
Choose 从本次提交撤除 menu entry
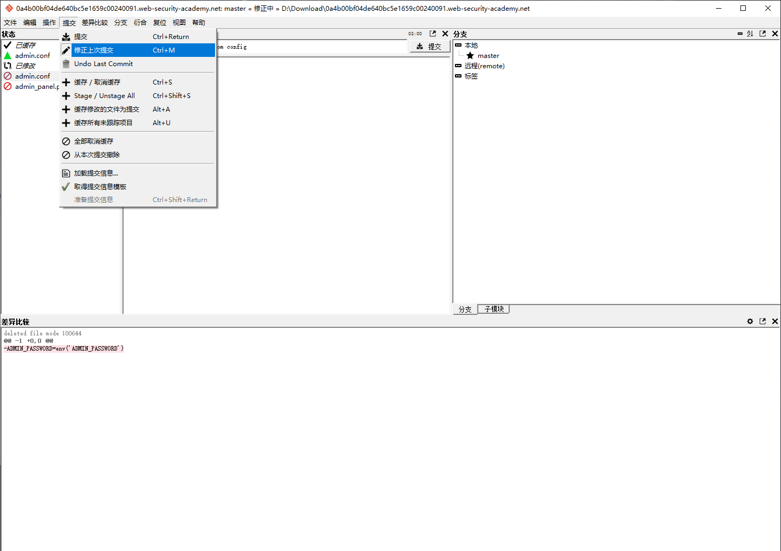pyautogui.click(x=138, y=154)
